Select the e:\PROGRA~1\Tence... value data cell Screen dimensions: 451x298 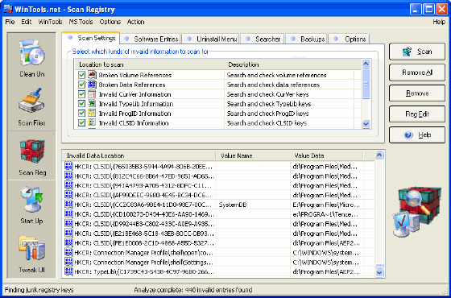[327, 214]
